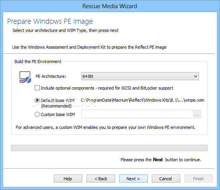Click the Rescue Media Wizard title bar
This screenshot has width=220, height=190.
tap(110, 6)
